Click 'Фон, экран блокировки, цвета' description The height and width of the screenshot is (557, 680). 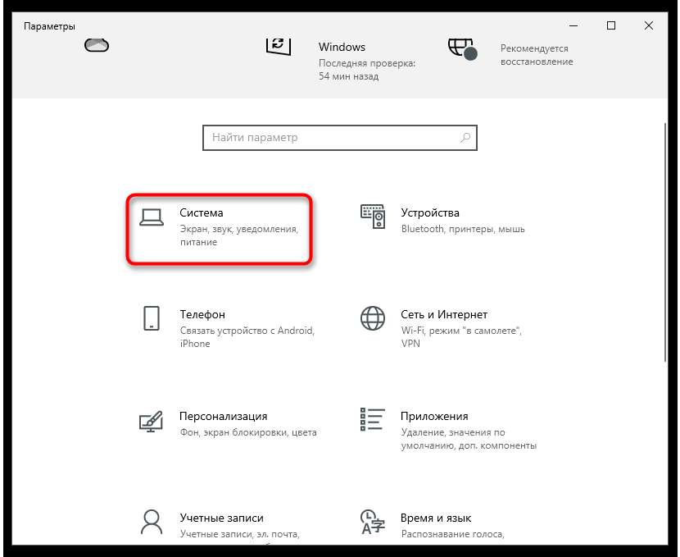click(x=248, y=432)
